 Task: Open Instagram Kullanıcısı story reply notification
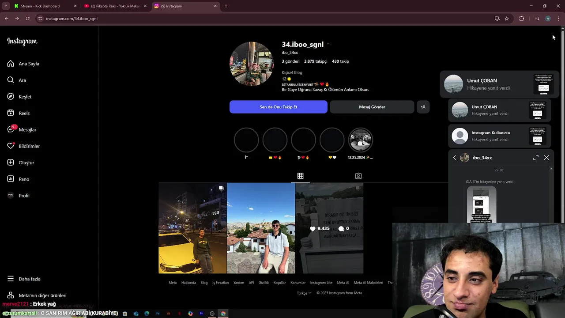coord(500,136)
